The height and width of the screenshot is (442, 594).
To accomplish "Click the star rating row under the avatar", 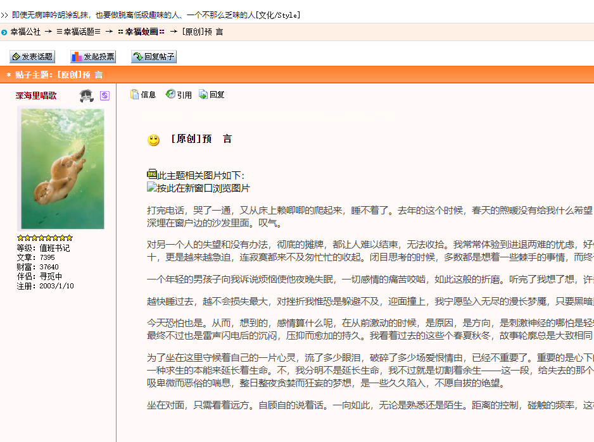I will coord(46,236).
